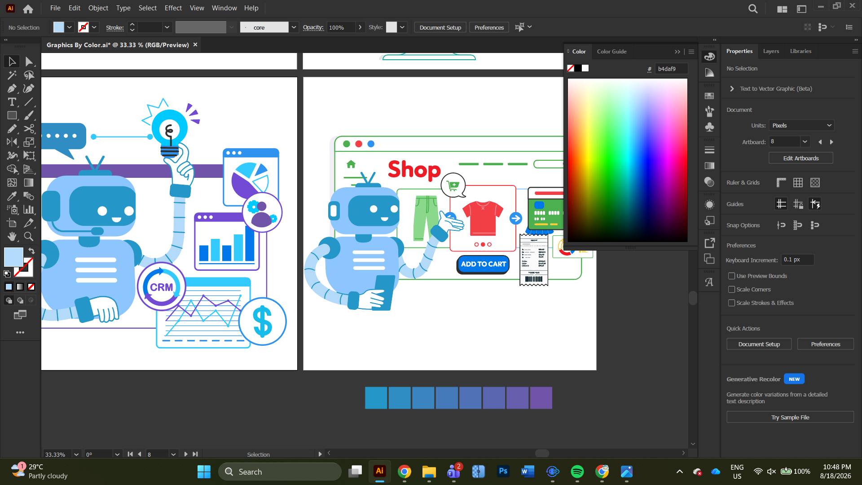Image resolution: width=862 pixels, height=485 pixels.
Task: Click the purple swatch below the artboard
Action: tap(541, 398)
